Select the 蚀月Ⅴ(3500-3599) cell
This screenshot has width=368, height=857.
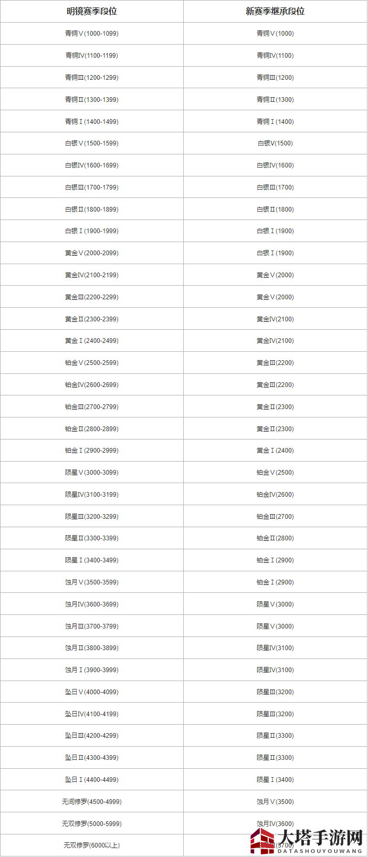coord(92,582)
